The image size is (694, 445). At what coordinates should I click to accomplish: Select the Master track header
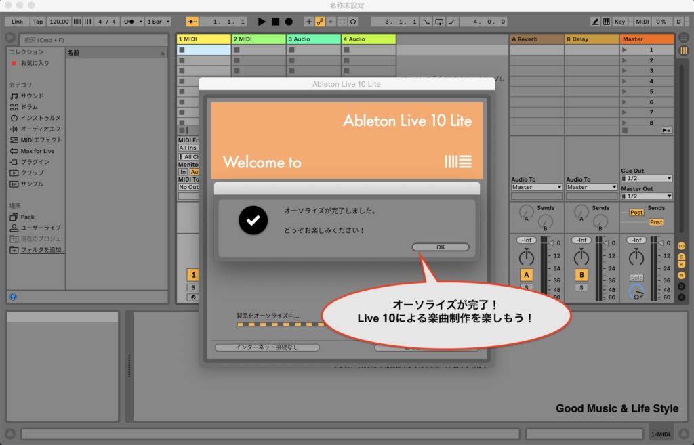pyautogui.click(x=646, y=39)
